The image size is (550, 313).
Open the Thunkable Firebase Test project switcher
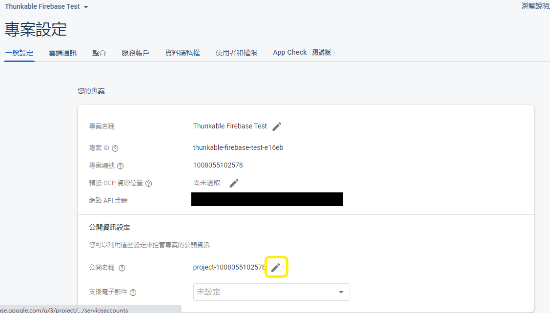click(x=46, y=6)
